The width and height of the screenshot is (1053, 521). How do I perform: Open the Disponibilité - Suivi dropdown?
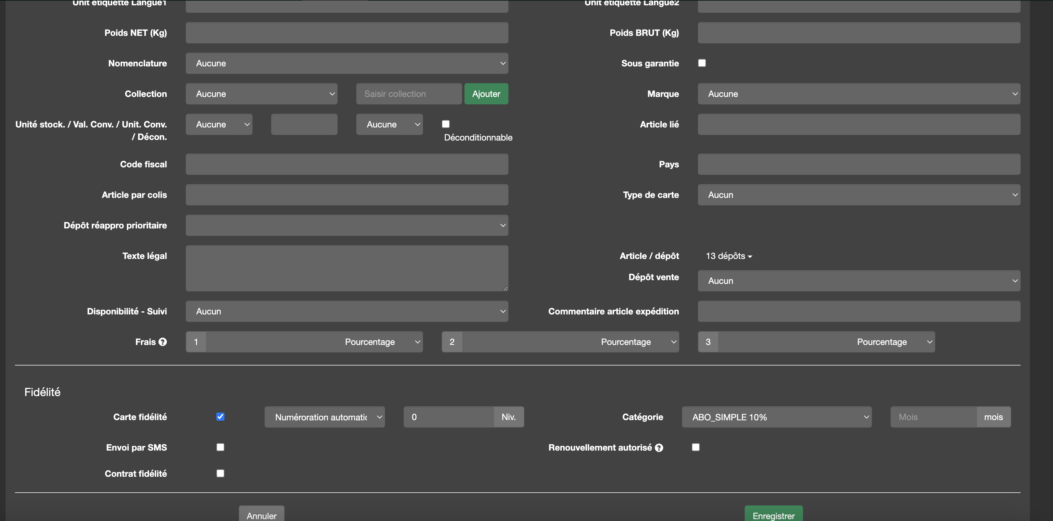click(x=347, y=311)
